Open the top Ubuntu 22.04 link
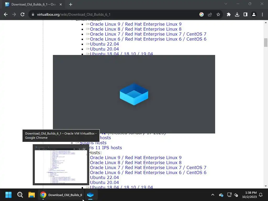The width and height of the screenshot is (268, 201). coord(104,44)
